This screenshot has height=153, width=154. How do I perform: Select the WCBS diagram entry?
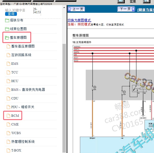(x=16, y=133)
